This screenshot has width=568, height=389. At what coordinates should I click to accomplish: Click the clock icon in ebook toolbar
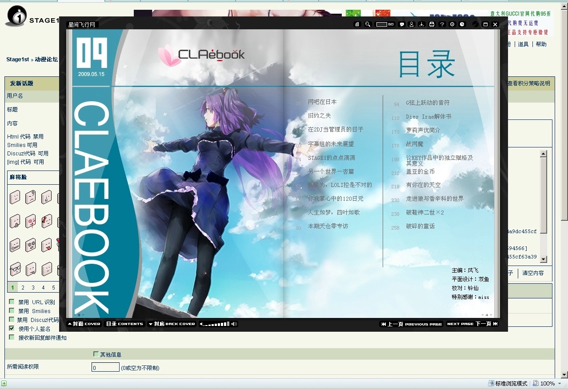(x=462, y=24)
